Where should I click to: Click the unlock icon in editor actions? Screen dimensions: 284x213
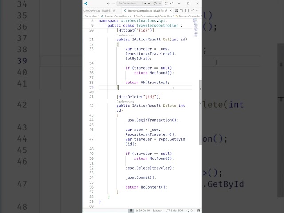192,11
